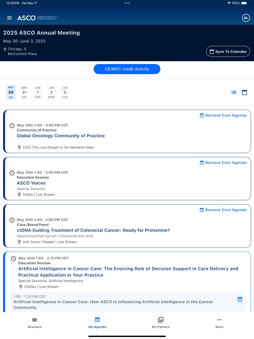Viewport: 254px width, 339px height.
Task: Remove Global Oncology Community from agenda
Action: click(x=223, y=116)
